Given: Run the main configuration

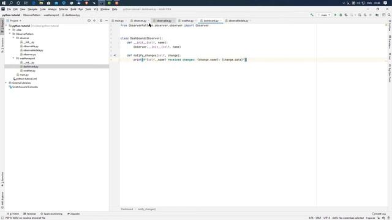Looking at the screenshot, I should pos(335,15).
